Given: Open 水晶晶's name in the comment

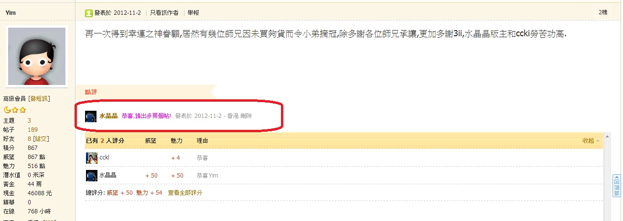Looking at the screenshot, I should pos(108,116).
